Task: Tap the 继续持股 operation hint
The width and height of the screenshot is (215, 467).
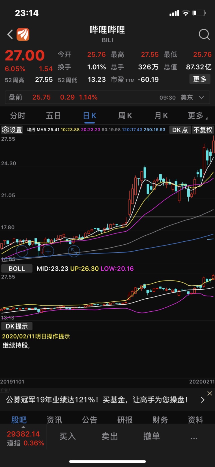Action: coord(16,345)
